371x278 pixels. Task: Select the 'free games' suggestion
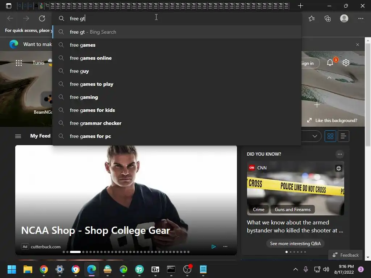(177, 45)
